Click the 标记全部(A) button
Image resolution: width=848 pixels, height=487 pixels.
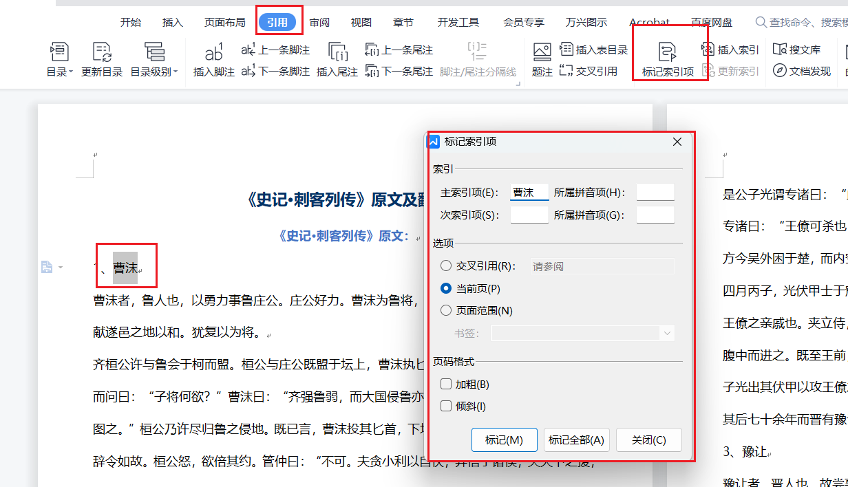tap(576, 440)
